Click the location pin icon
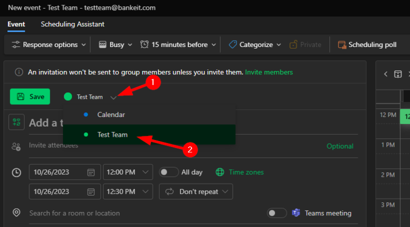 coord(17,213)
